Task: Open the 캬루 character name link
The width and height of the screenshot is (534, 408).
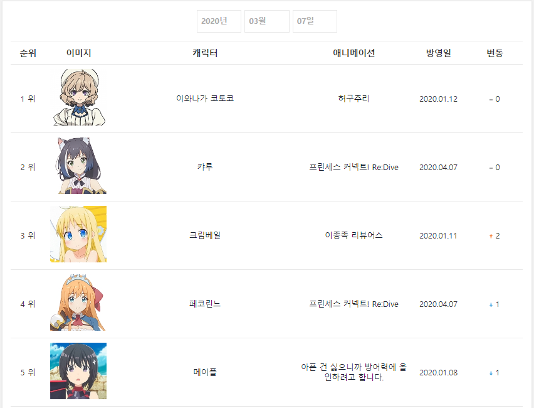Action: (x=205, y=167)
